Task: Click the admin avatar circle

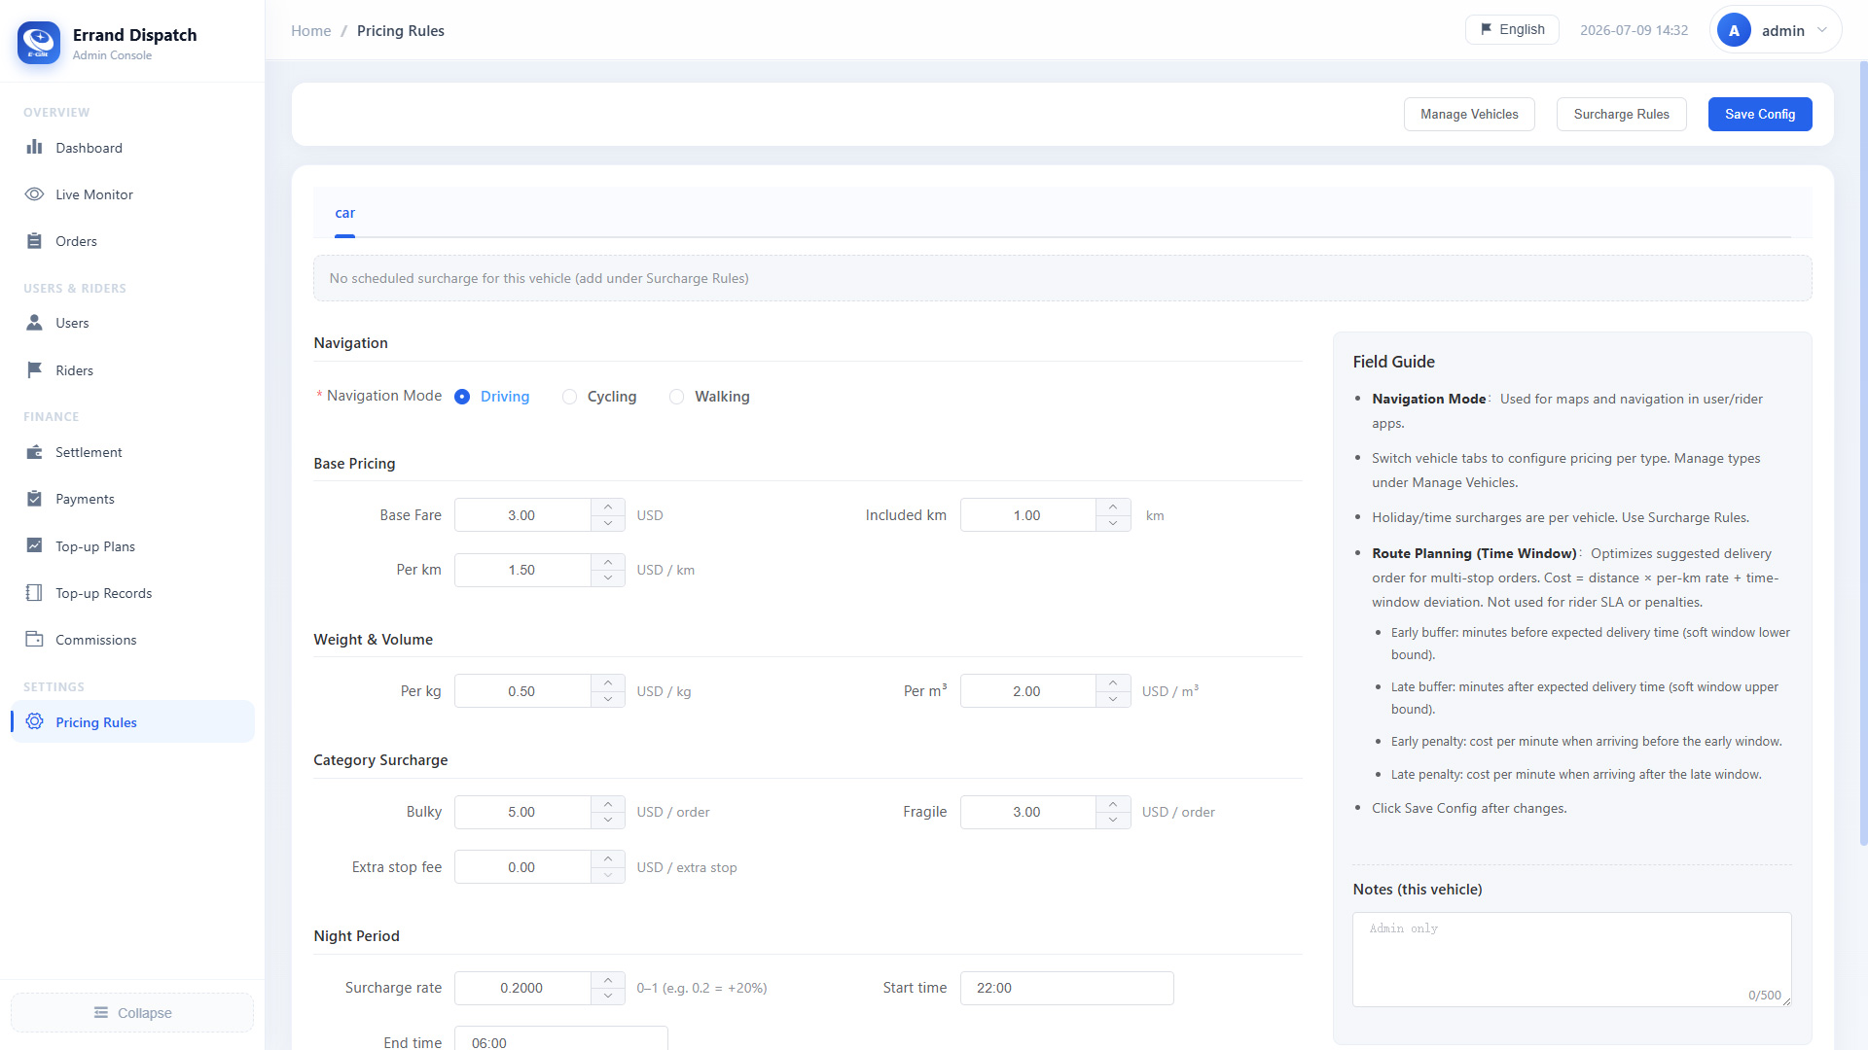Action: [x=1734, y=30]
